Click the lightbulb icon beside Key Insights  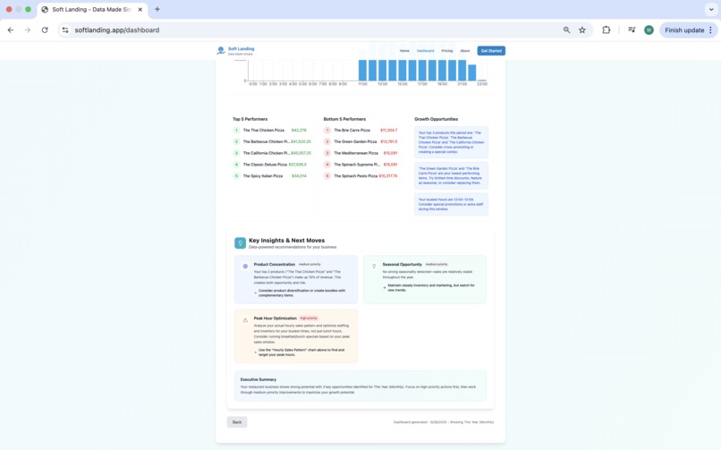240,242
